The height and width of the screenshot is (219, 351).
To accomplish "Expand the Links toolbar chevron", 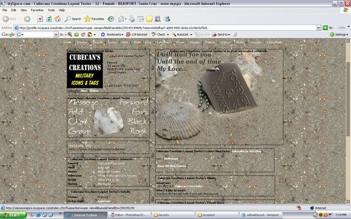I will click(349, 27).
